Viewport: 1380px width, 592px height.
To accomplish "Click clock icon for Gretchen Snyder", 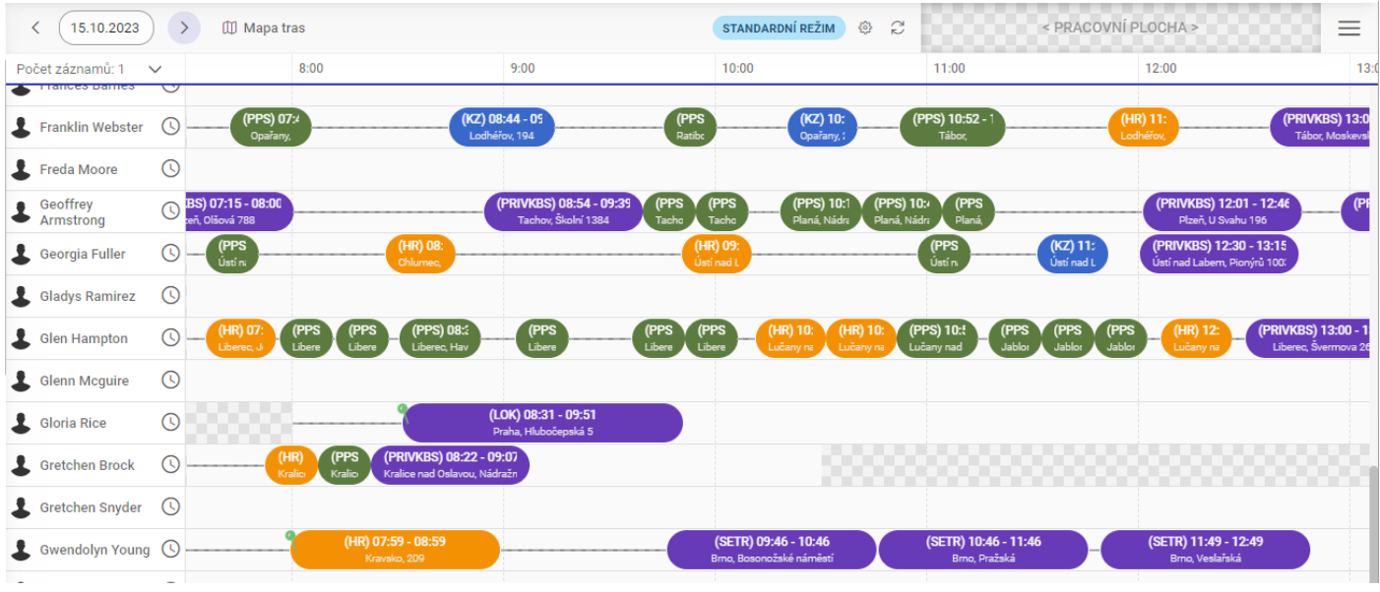I will (170, 507).
